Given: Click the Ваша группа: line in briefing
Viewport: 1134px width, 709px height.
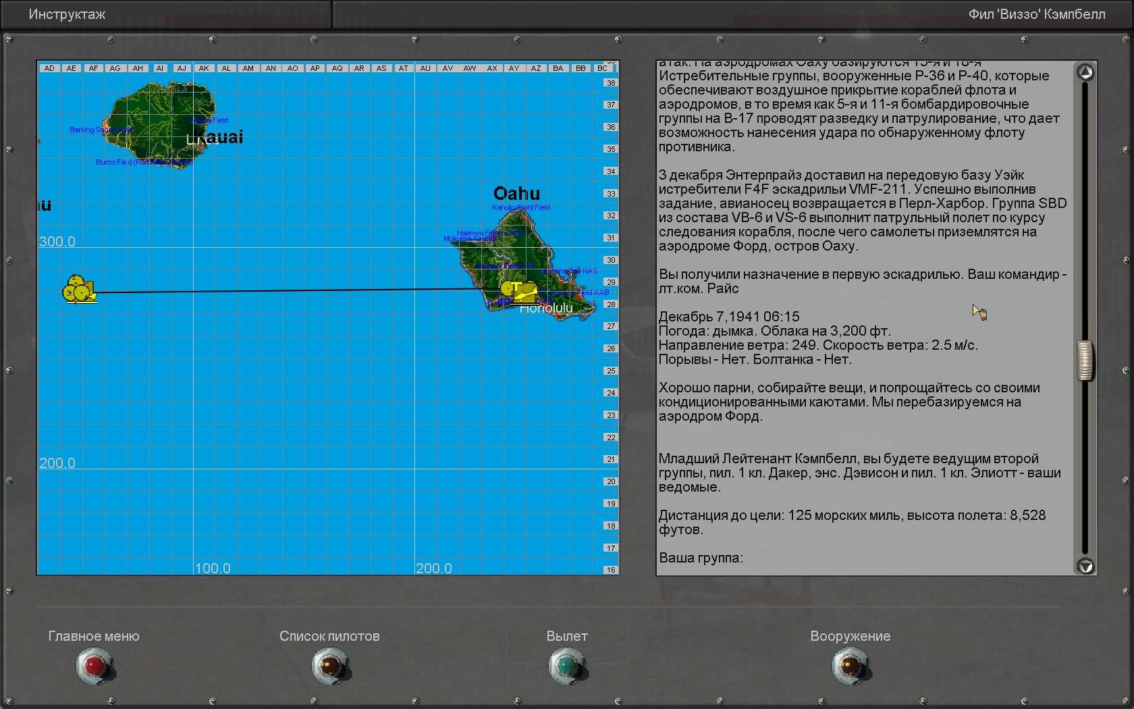Looking at the screenshot, I should (701, 558).
